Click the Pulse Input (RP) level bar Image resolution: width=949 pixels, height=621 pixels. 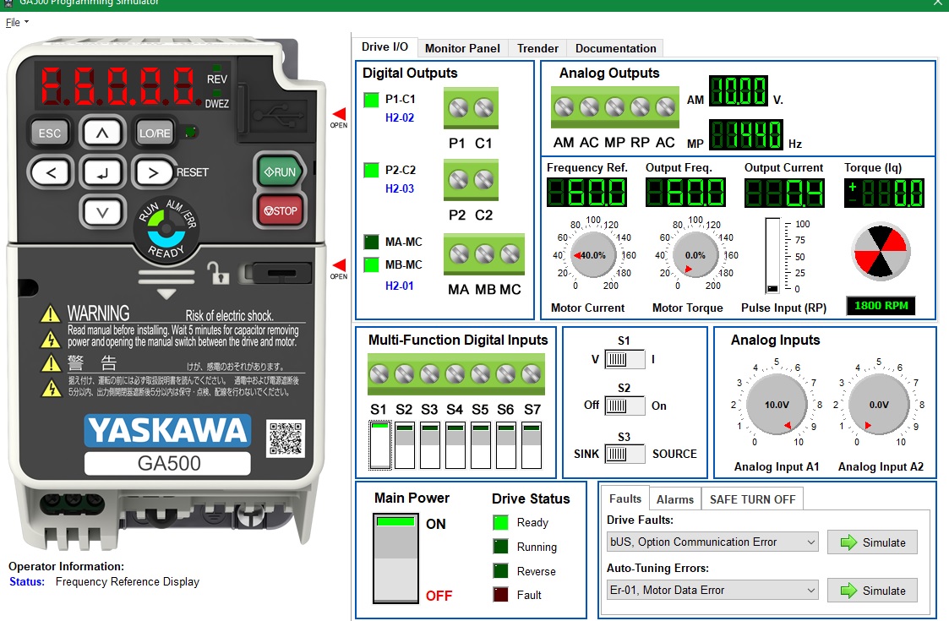click(773, 256)
